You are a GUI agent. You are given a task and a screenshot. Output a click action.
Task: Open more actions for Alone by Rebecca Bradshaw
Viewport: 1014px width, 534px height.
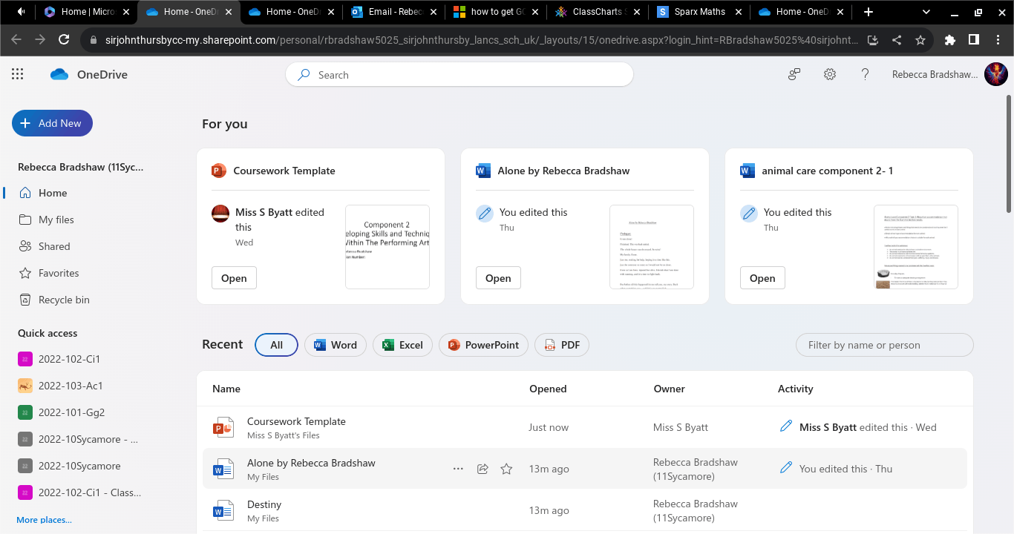pos(458,469)
